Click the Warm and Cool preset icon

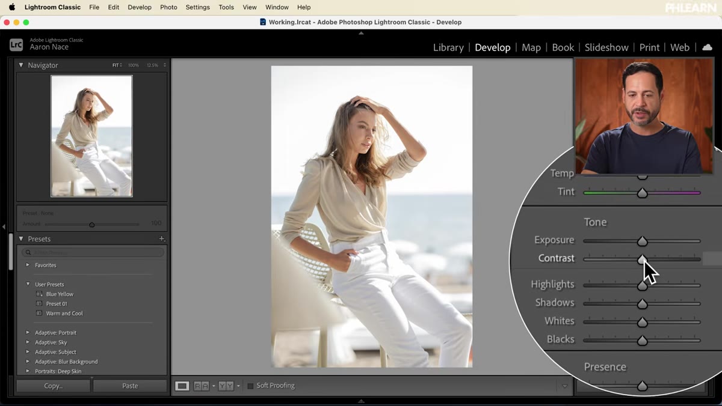39,314
